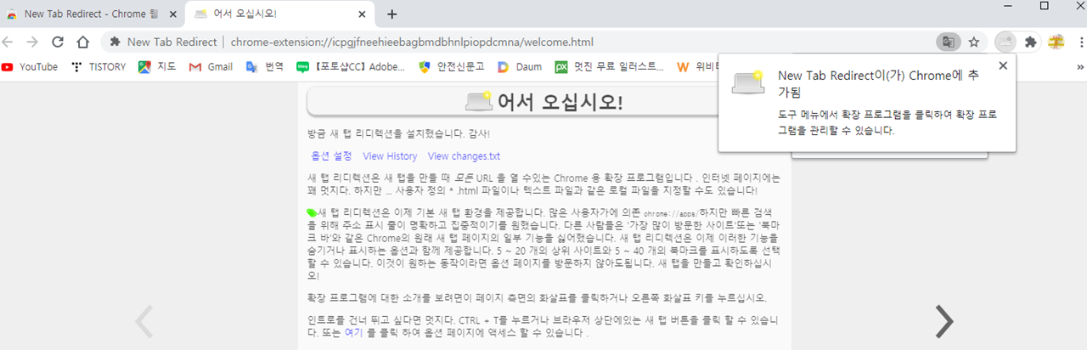Click the 여기 link to options page
The width and height of the screenshot is (1087, 350).
tap(353, 333)
